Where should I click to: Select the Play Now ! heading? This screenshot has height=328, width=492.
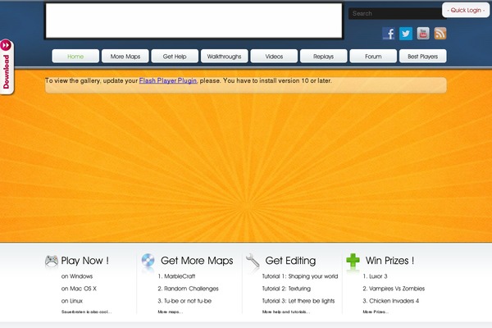[x=85, y=261]
